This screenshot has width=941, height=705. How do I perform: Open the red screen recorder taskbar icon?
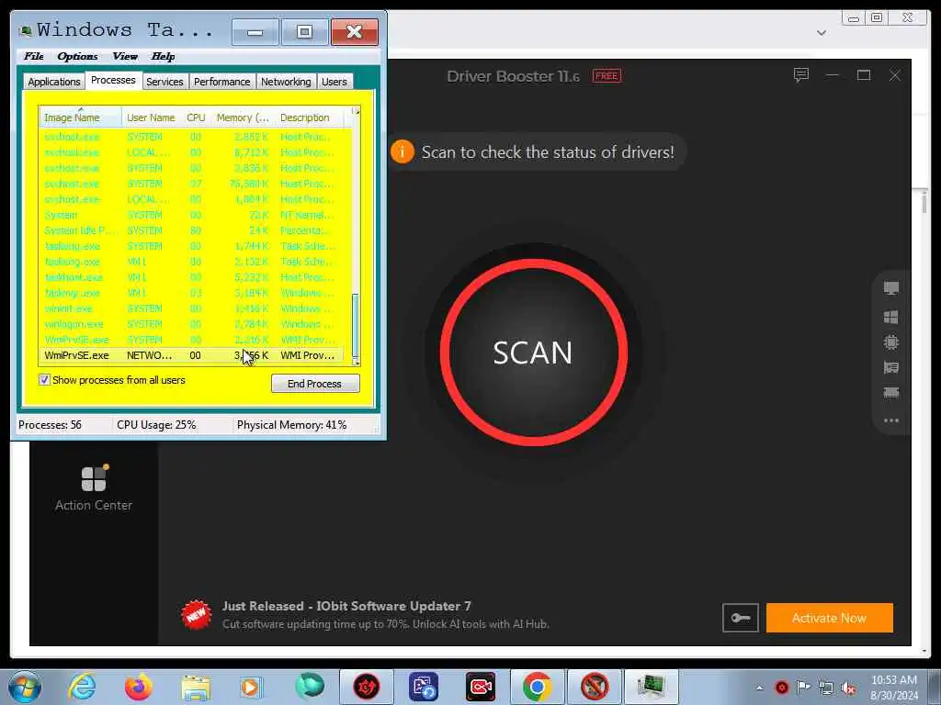[x=481, y=687]
